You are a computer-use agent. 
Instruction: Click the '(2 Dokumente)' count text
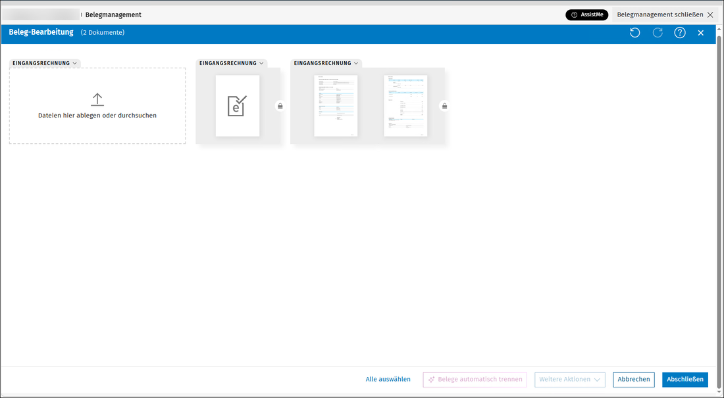tap(103, 33)
